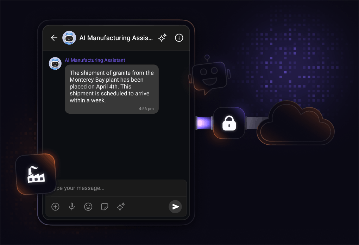Start voice input with microphone icon

[x=72, y=207]
